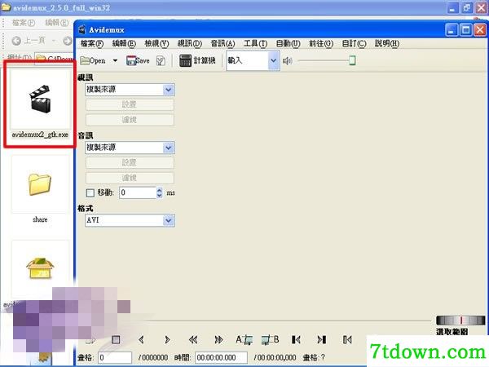The width and height of the screenshot is (489, 367).
Task: Save the video using Save icon
Action: (x=138, y=60)
